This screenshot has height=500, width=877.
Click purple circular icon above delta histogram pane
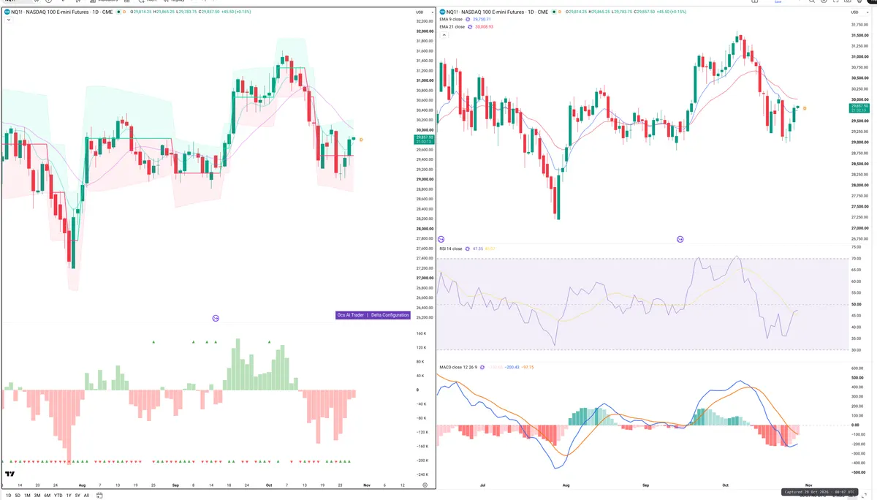tap(216, 318)
